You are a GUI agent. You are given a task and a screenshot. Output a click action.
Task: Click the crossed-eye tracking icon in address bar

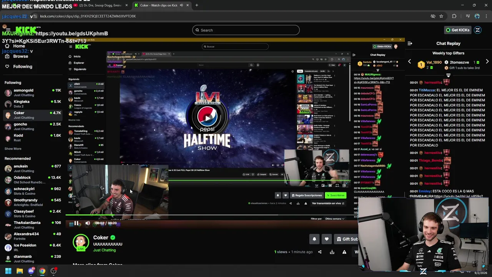(x=433, y=16)
